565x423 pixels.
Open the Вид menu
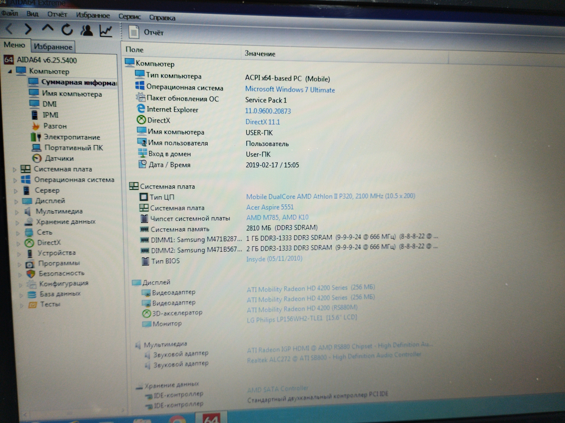[x=32, y=14]
